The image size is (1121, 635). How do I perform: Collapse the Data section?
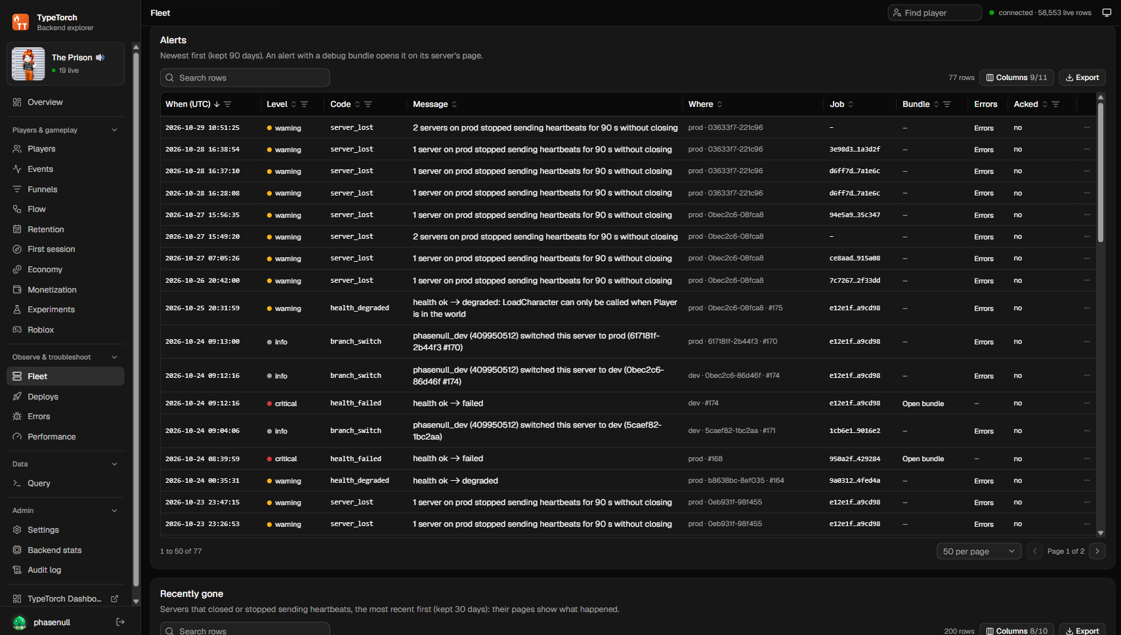coord(115,464)
